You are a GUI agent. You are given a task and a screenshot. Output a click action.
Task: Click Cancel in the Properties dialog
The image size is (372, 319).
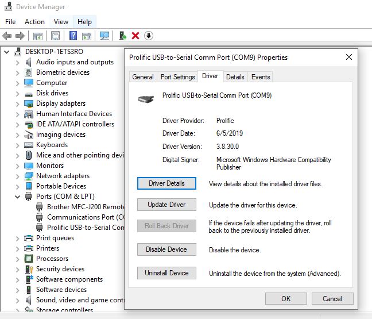tap(332, 298)
